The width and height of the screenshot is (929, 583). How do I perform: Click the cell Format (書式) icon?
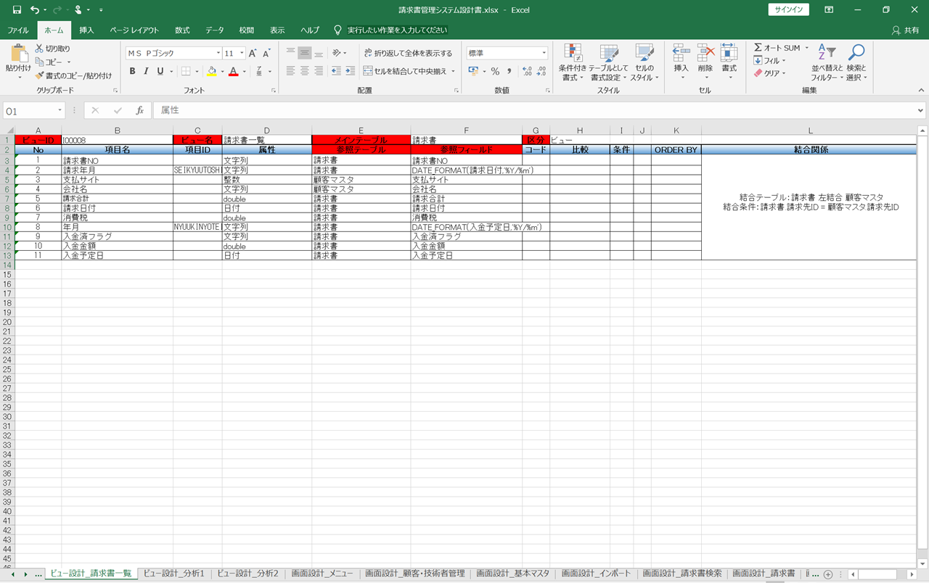point(729,53)
